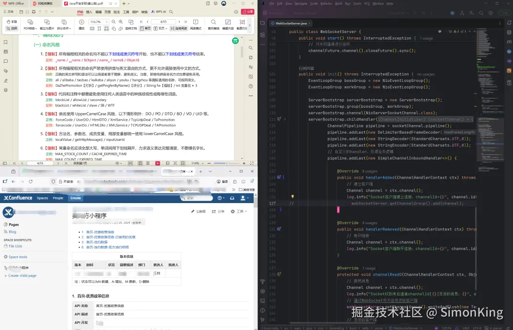Click the 4/55 page number field in toolbar

(163, 22)
